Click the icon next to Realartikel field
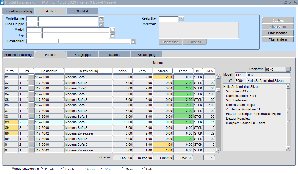The width and height of the screenshot is (298, 174). click(x=181, y=19)
